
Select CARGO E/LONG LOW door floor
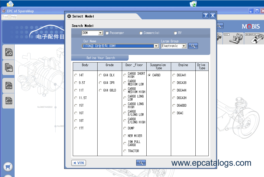[125, 113]
